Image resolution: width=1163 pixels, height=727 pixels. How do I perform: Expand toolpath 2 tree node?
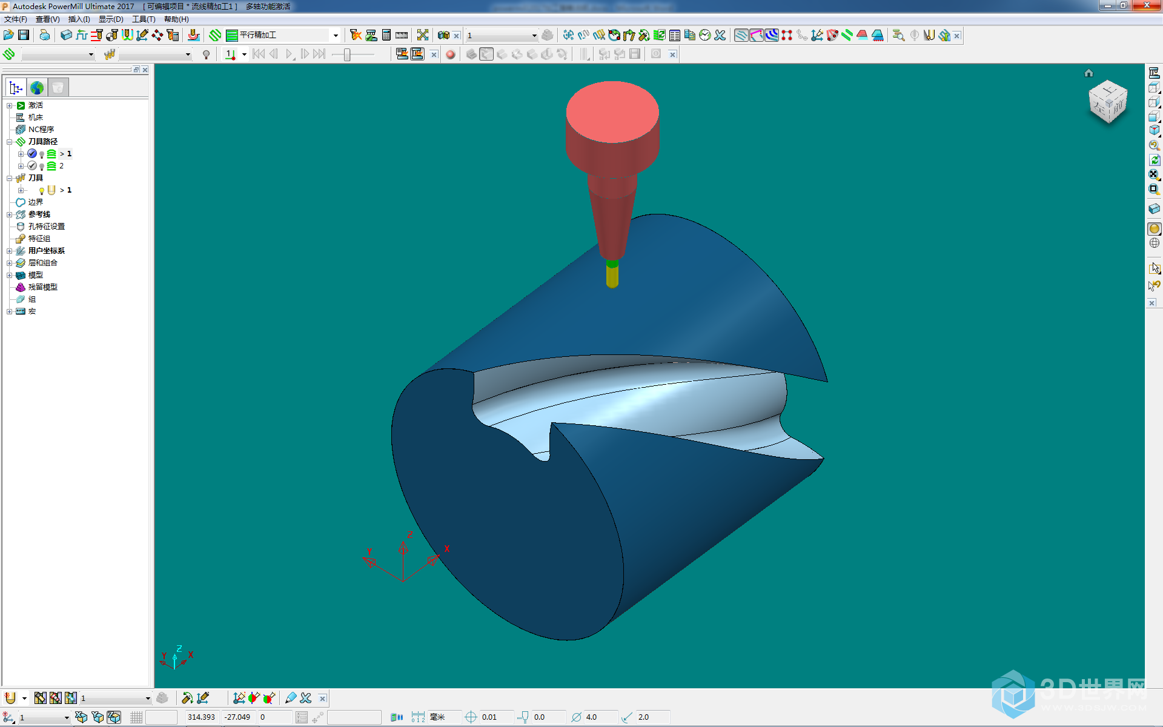(21, 166)
